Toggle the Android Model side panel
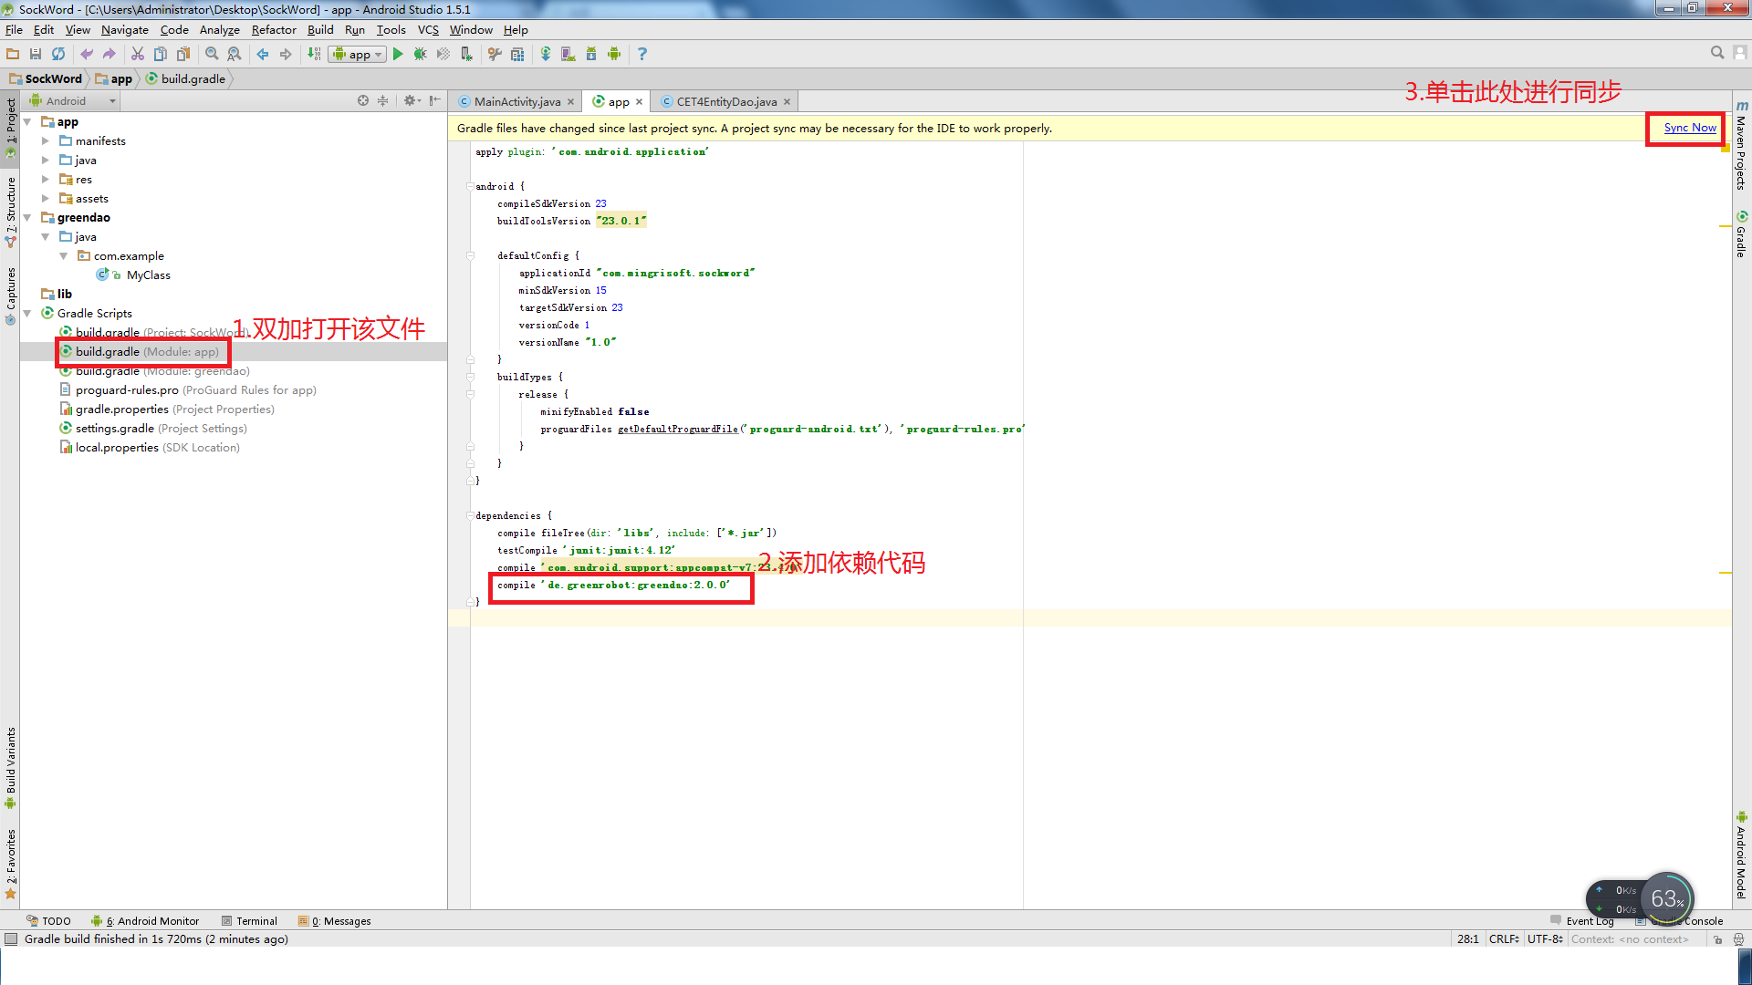The height and width of the screenshot is (985, 1752). [x=1741, y=855]
